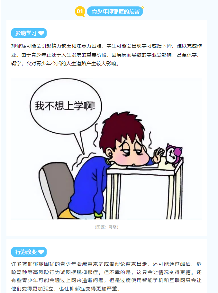
Task: Click the image caption (图源：网络)
Action: tap(106, 227)
